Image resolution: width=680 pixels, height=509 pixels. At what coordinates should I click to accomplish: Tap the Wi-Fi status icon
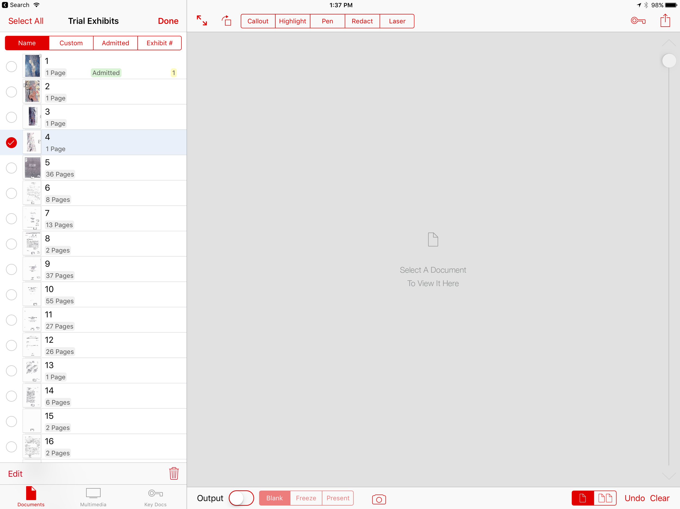tap(36, 5)
